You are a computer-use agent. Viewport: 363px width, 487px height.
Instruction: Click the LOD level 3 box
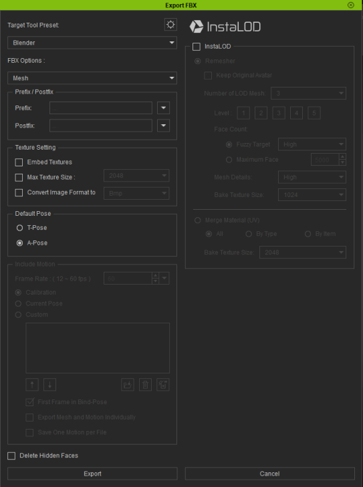[279, 113]
